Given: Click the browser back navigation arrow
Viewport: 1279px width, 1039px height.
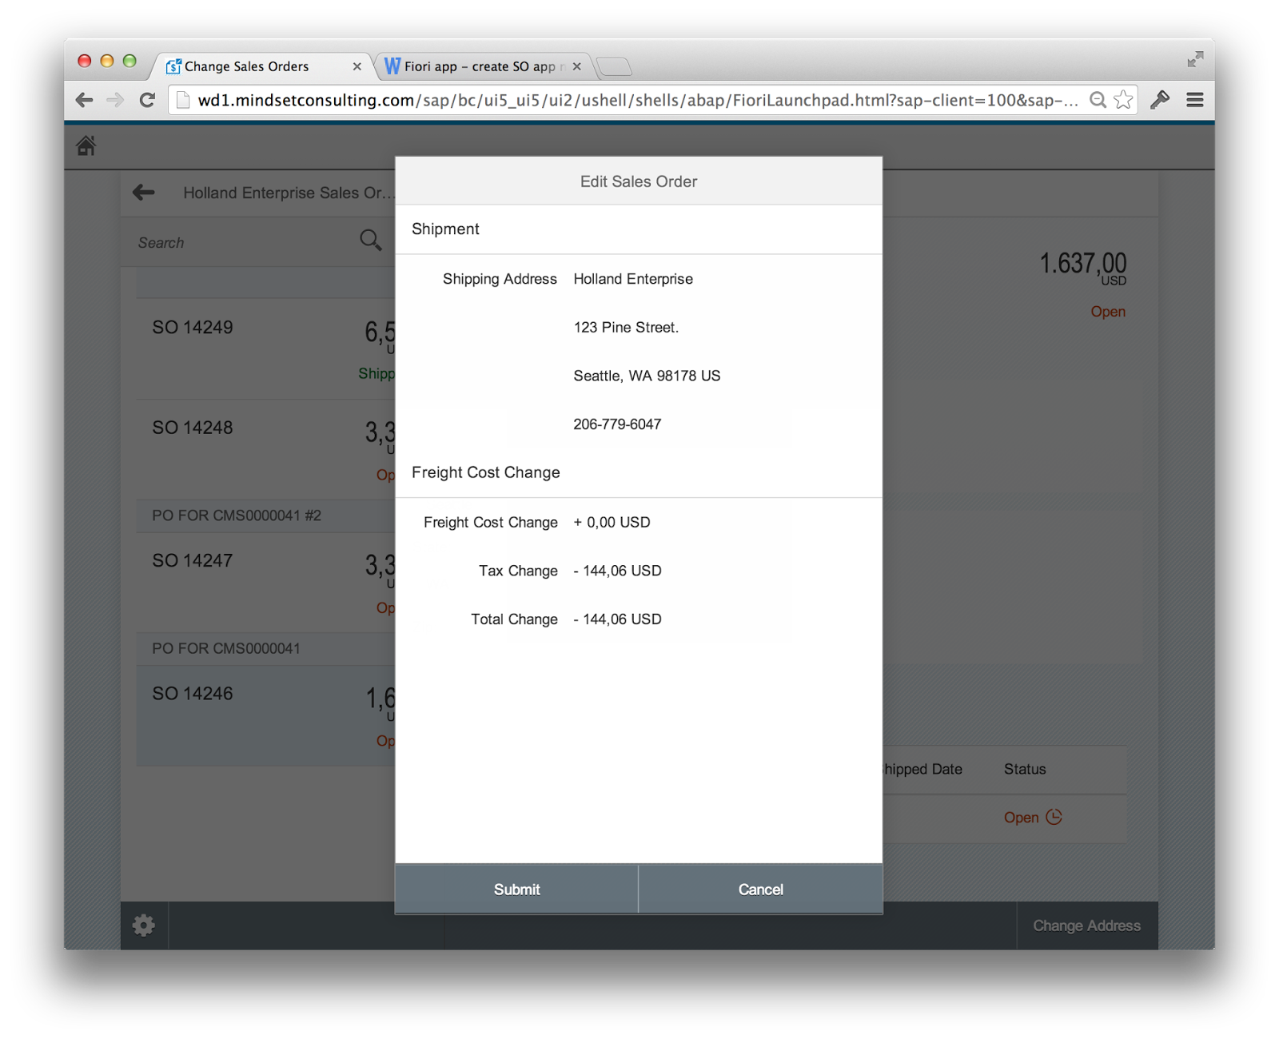Looking at the screenshot, I should point(83,100).
